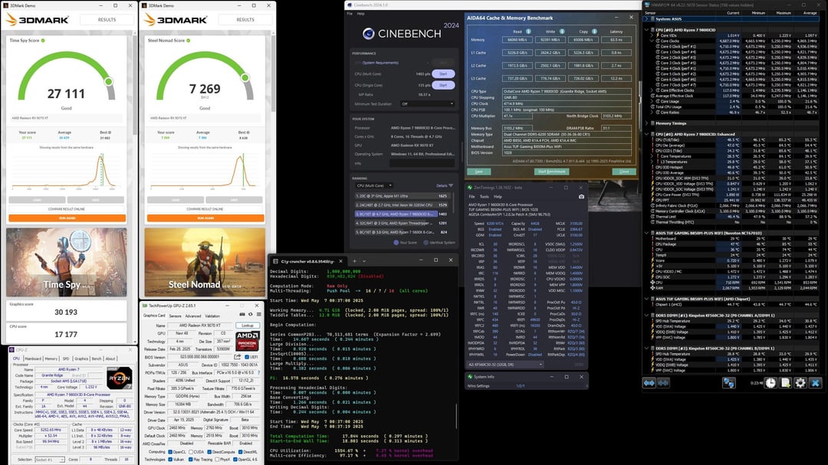Click the Cinebench Info input field
828x465 pixels.
pos(422,163)
